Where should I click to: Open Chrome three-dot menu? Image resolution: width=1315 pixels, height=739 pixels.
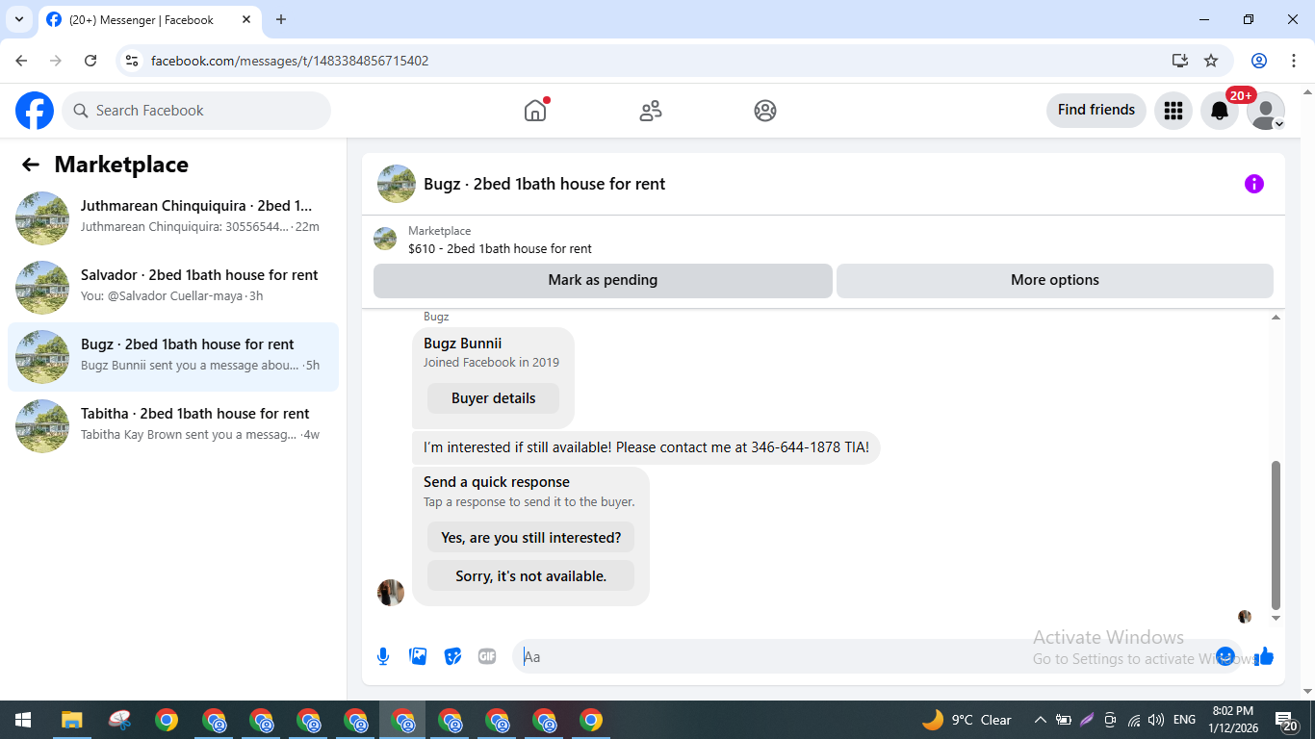point(1294,61)
